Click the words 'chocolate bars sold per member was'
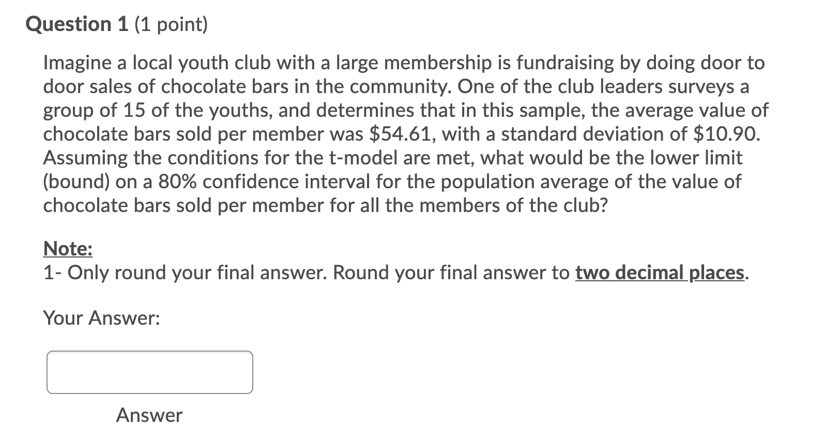This screenshot has height=424, width=824. [x=204, y=134]
